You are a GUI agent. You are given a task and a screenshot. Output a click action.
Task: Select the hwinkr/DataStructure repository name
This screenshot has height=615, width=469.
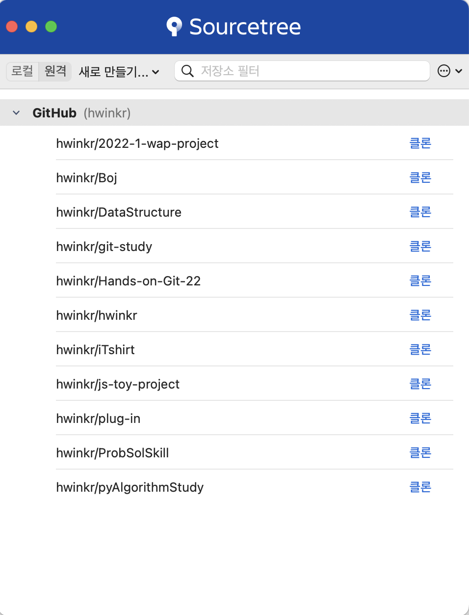click(119, 212)
